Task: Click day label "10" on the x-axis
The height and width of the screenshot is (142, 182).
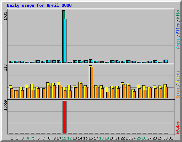Action: tap(59, 138)
